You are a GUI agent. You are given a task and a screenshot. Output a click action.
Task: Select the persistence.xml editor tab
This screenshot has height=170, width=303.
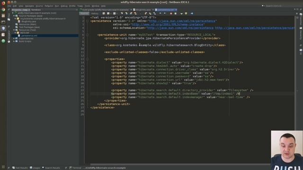[166, 10]
